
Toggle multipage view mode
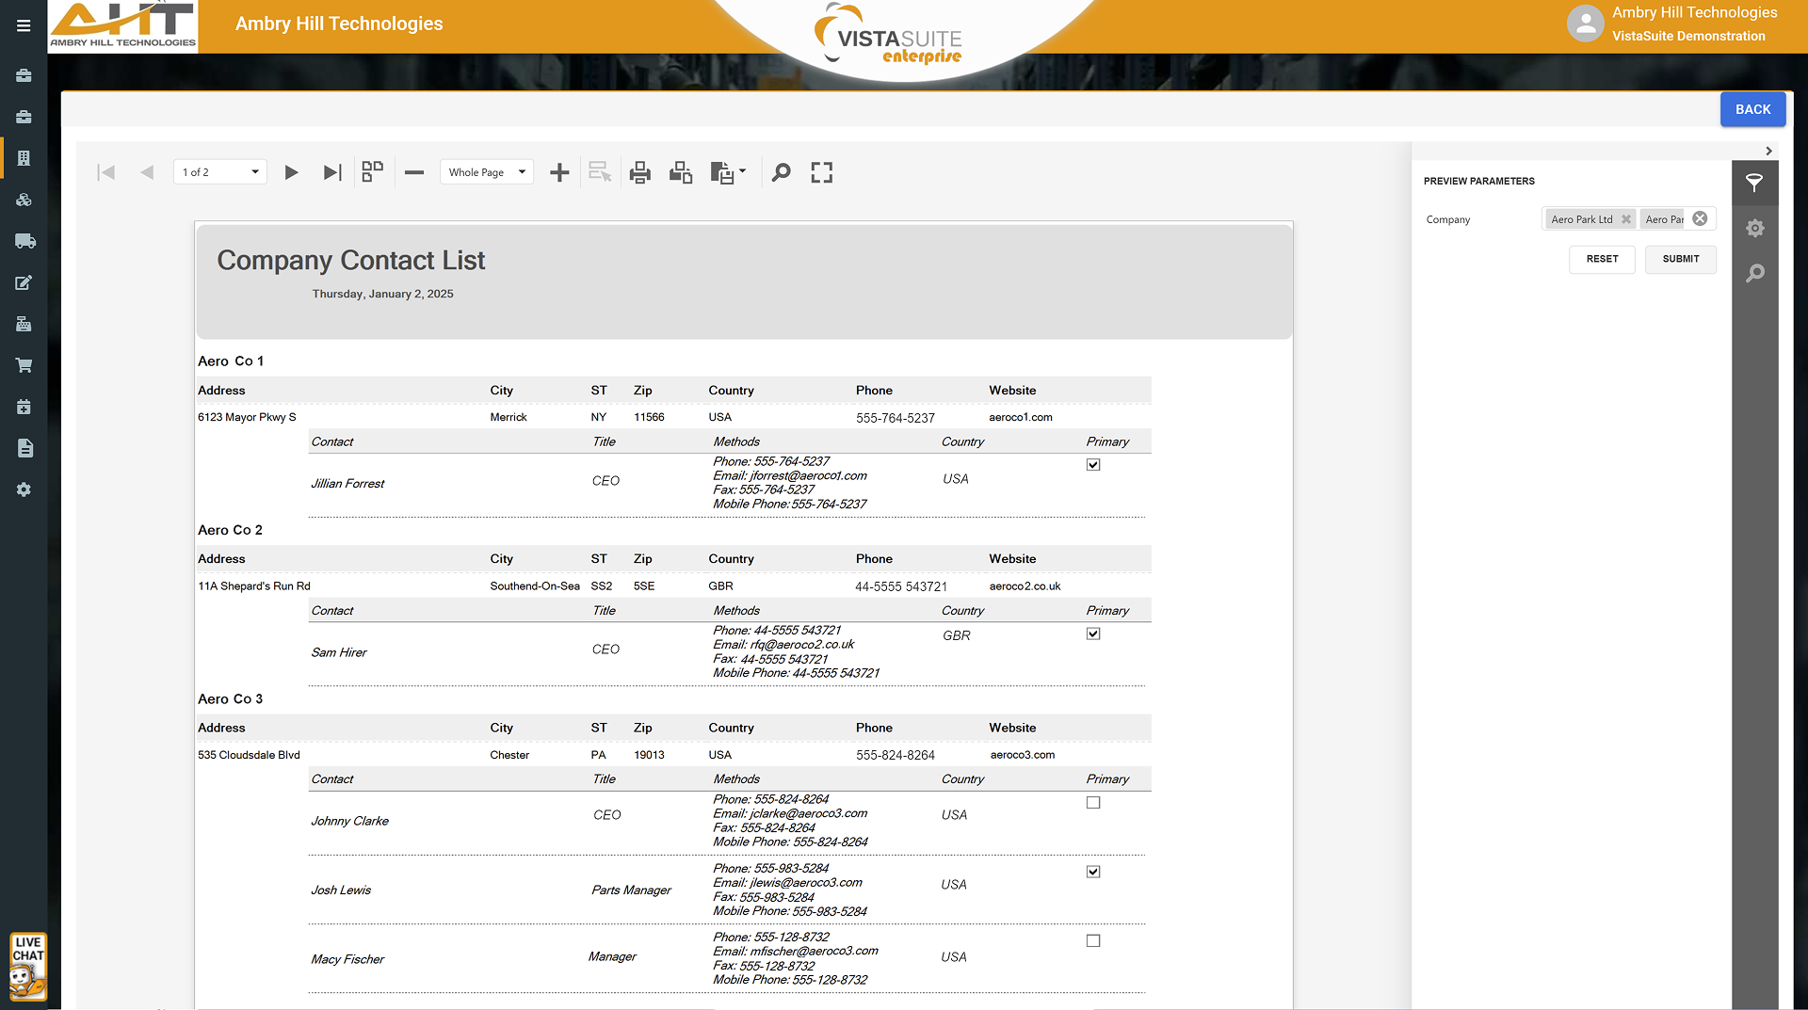(x=373, y=171)
